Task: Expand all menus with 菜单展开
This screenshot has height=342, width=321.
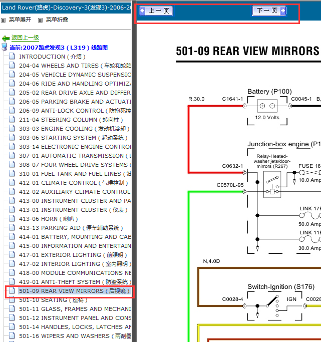Action: [x=20, y=20]
